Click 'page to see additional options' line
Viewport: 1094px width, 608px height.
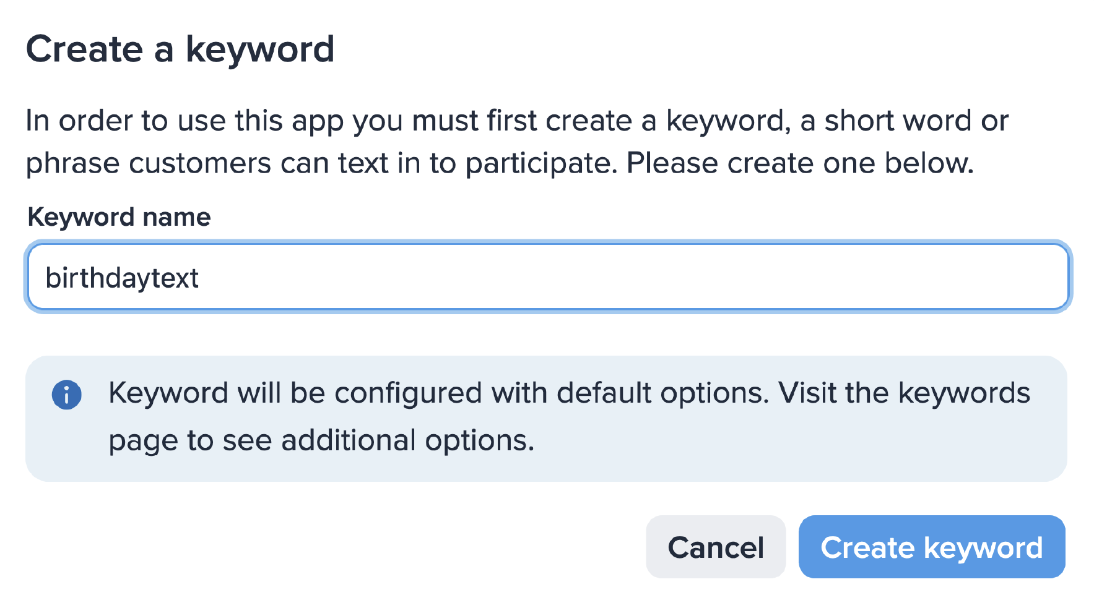321,440
